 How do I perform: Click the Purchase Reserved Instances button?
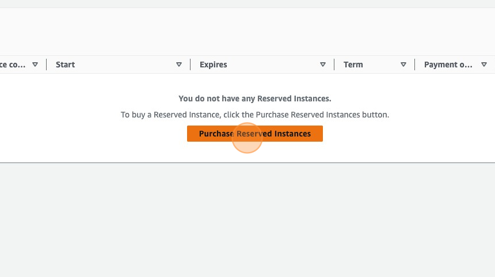tap(254, 134)
